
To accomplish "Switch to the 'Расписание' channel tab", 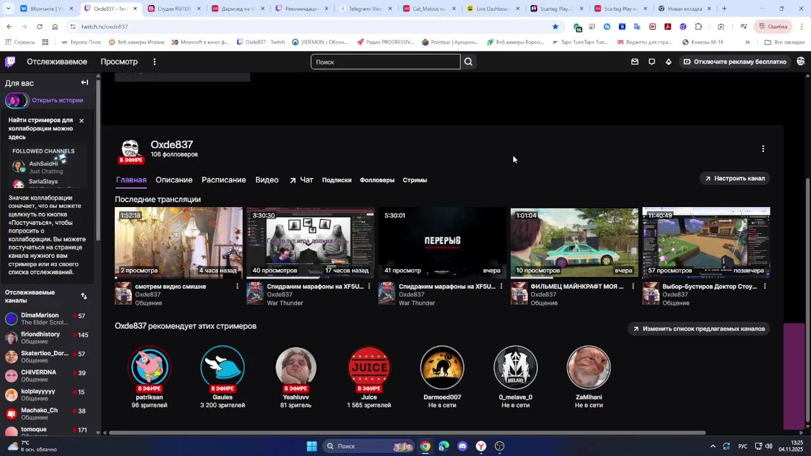I will pyautogui.click(x=224, y=180).
